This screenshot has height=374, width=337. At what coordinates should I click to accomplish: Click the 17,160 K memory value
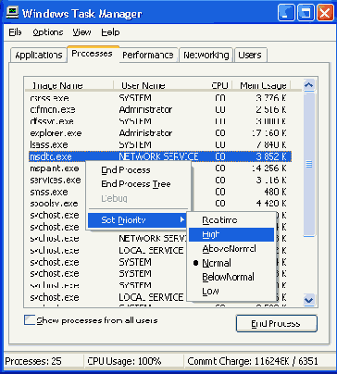pyautogui.click(x=269, y=133)
